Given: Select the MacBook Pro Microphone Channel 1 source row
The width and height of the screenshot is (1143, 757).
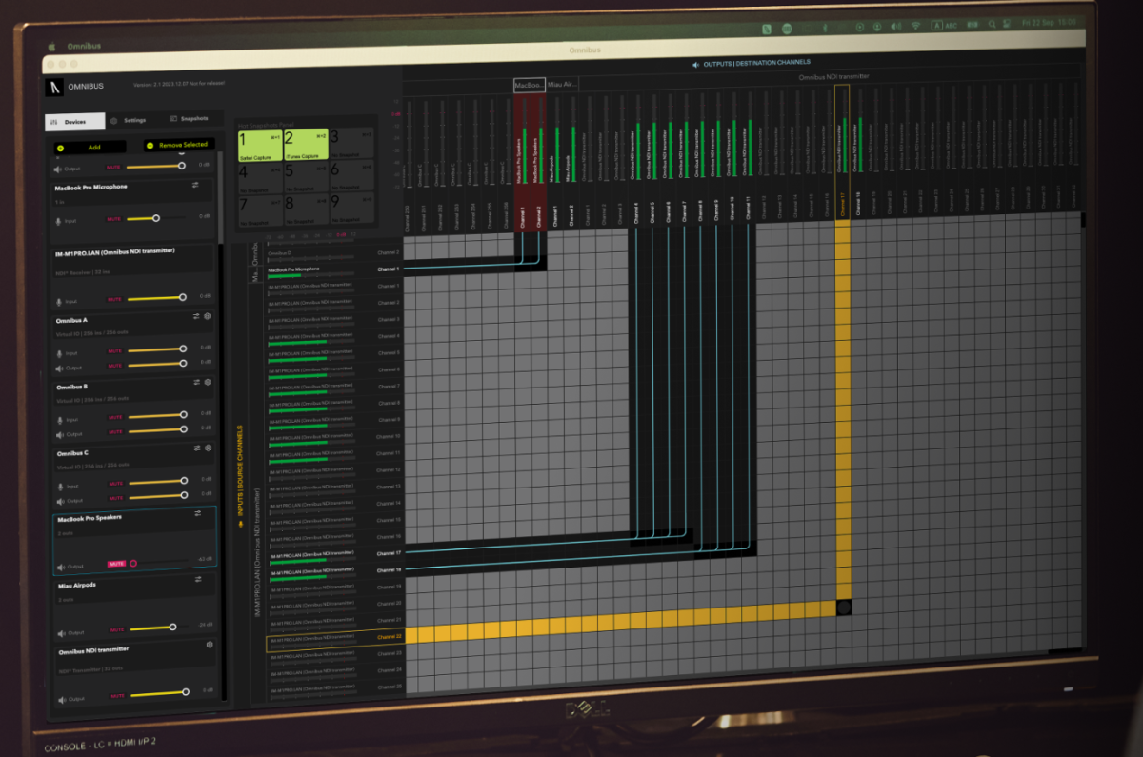Looking at the screenshot, I should [x=333, y=269].
